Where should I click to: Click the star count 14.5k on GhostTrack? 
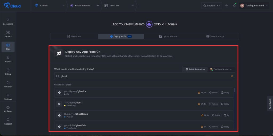(x=205, y=115)
